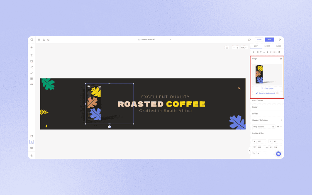Collapse the right panel with the side arrow

[249, 151]
